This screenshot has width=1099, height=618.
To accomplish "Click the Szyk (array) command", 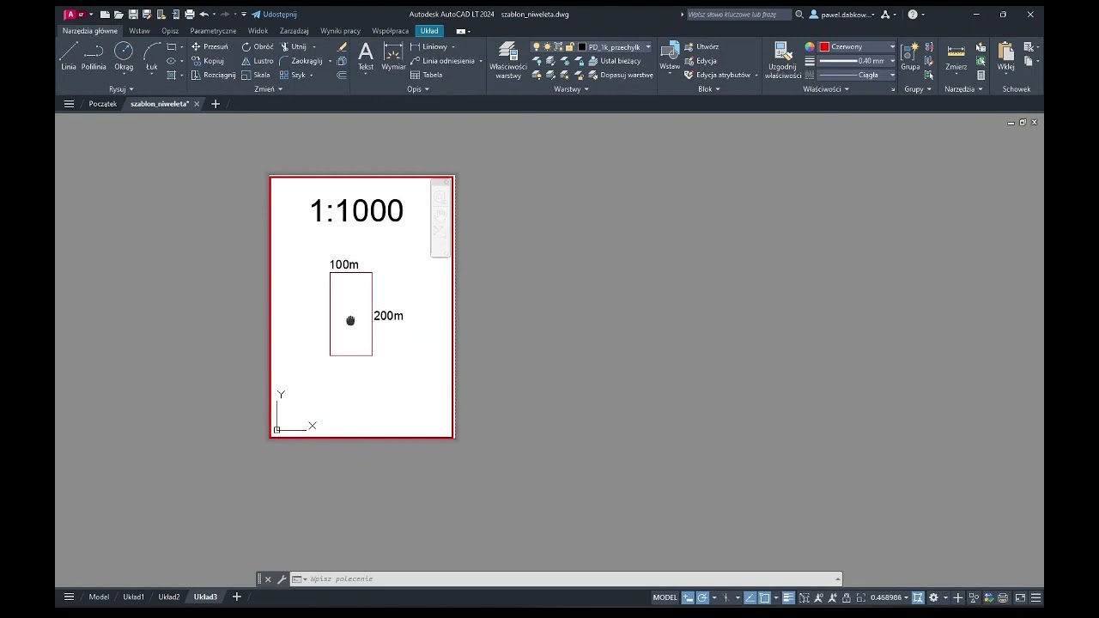I will 293,75.
